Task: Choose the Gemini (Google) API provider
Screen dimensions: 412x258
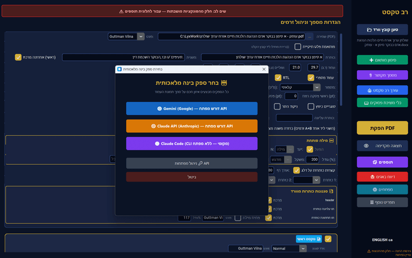Action: tap(191, 108)
